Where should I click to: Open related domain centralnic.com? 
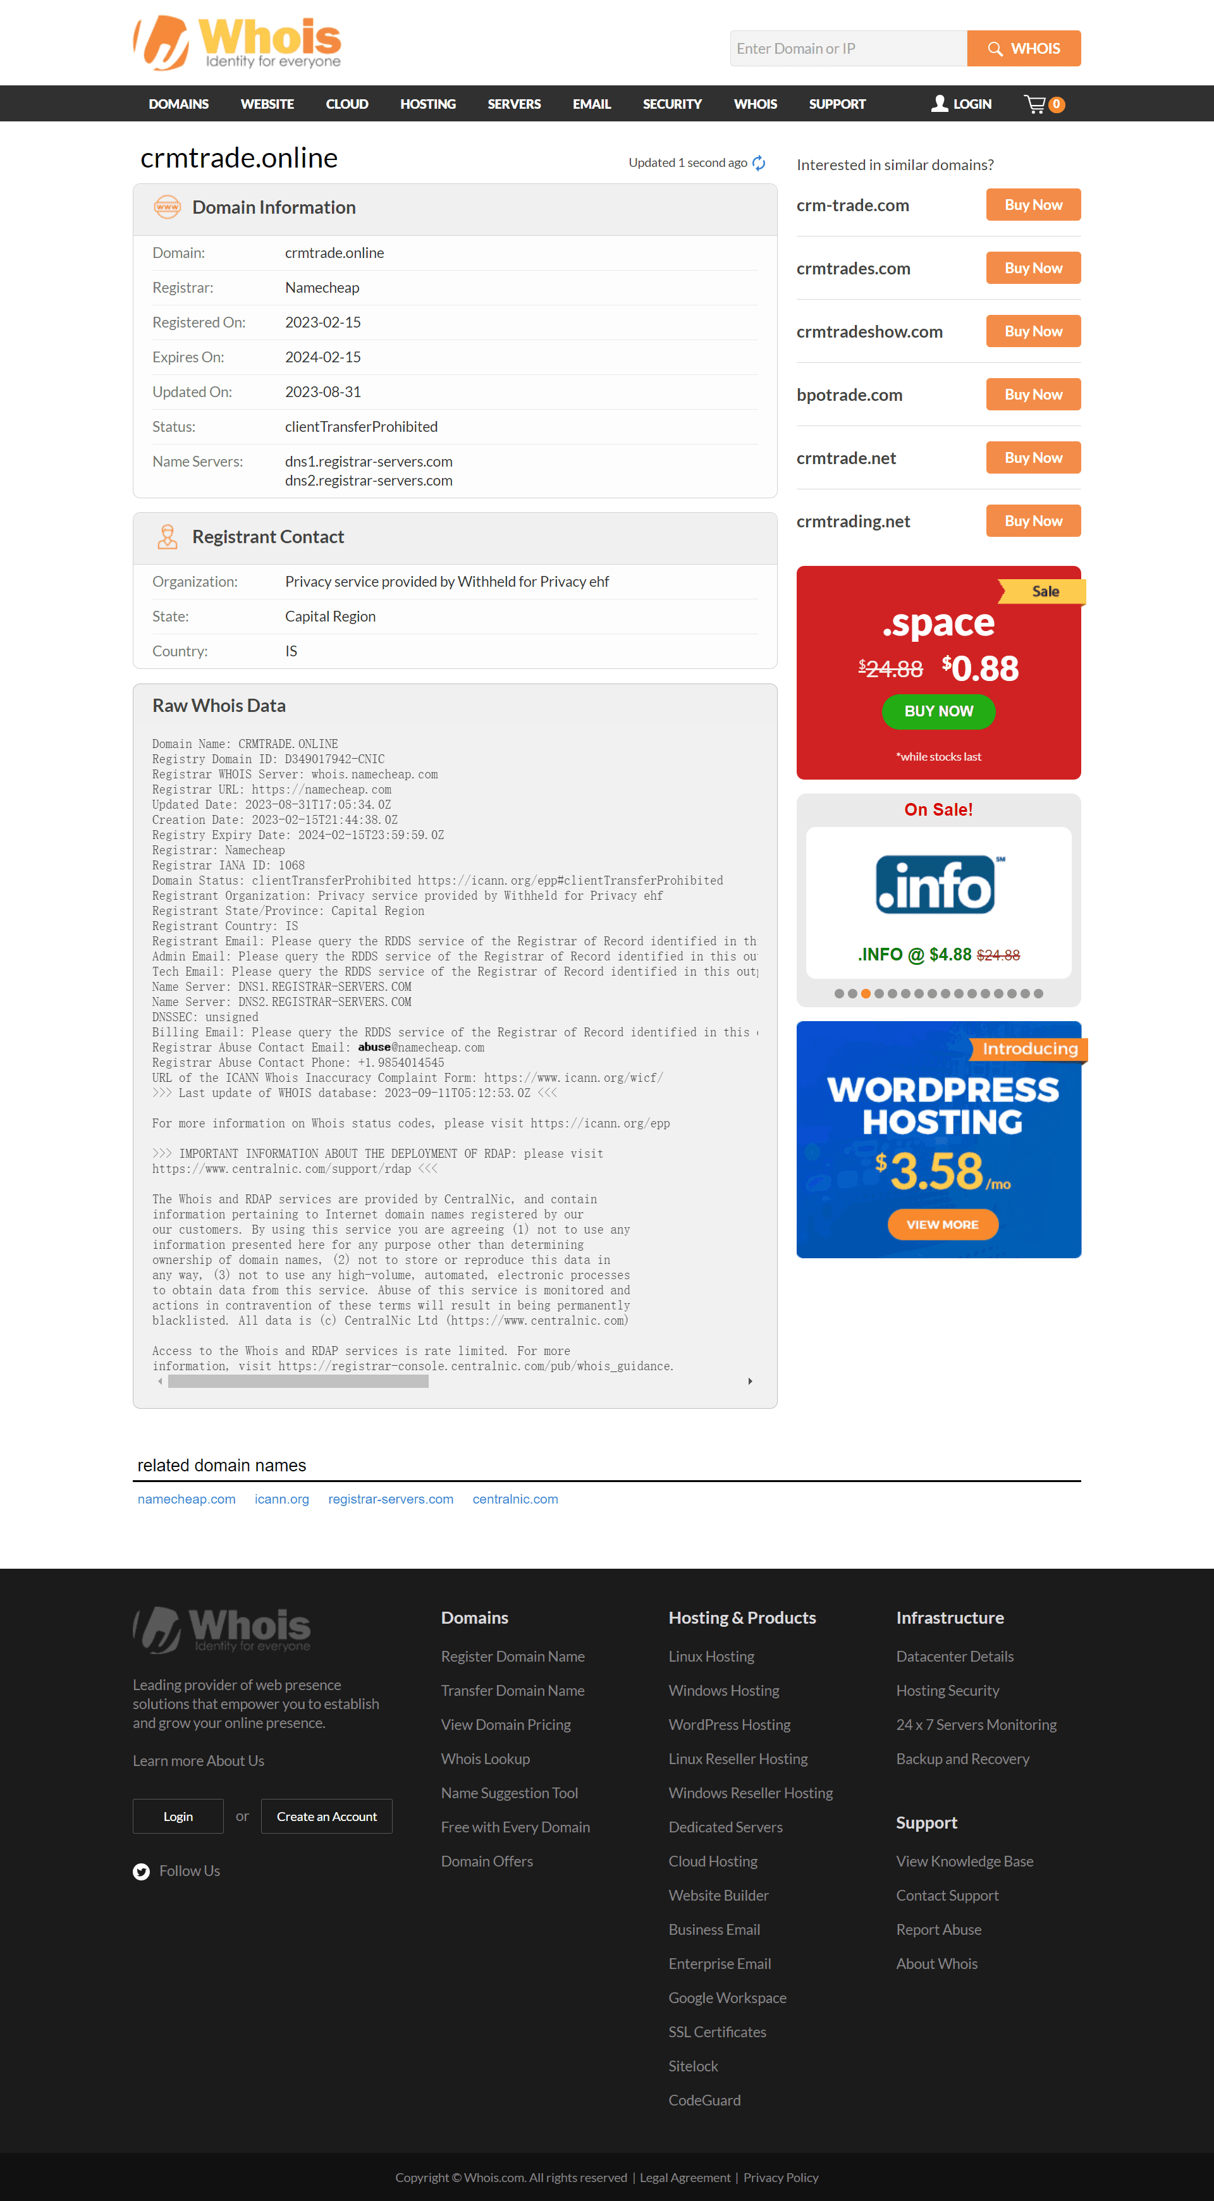pos(515,1500)
